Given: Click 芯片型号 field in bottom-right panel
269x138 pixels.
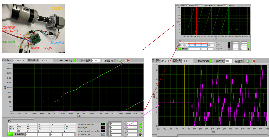Looking at the screenshot, I should point(166,61).
